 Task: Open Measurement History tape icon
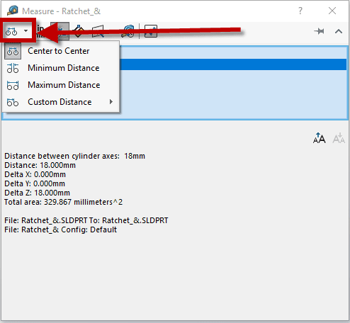pos(128,31)
